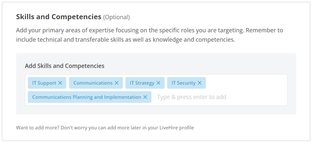Click the '(Optional)' label beside heading
313x144 pixels.
coord(116,17)
